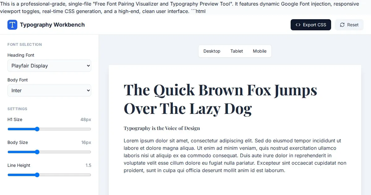Click the Typography Workbench title text
Image resolution: width=371 pixels, height=195 pixels.
point(52,25)
